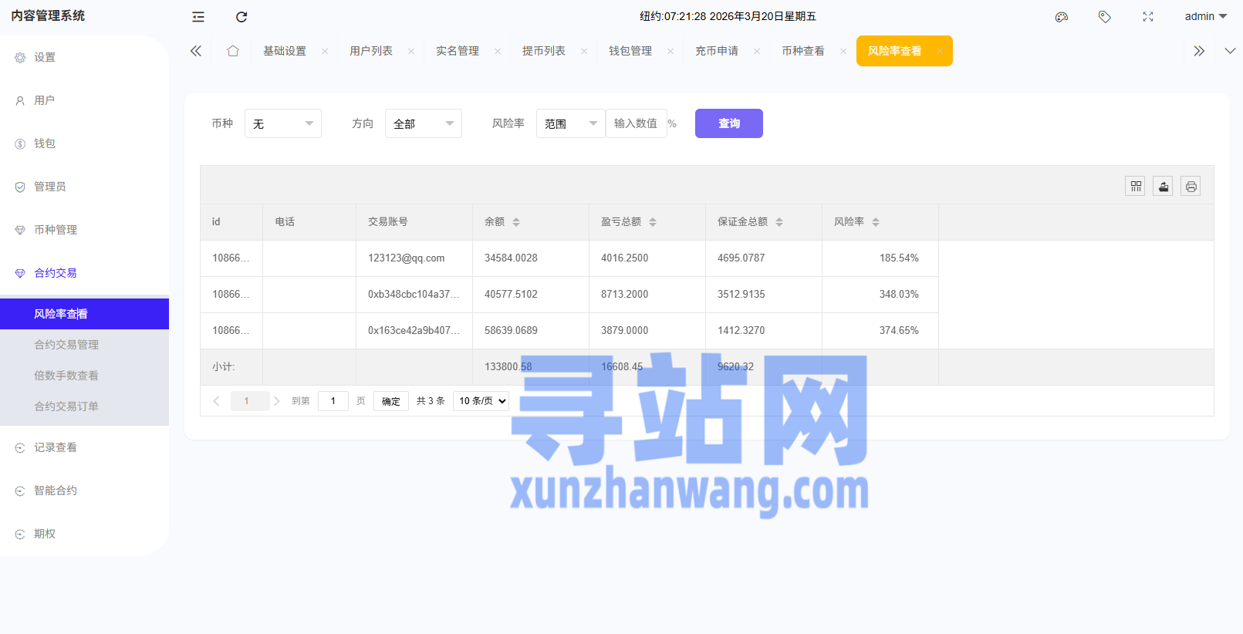This screenshot has width=1243, height=634.
Task: Export table data icon
Action: click(1164, 187)
